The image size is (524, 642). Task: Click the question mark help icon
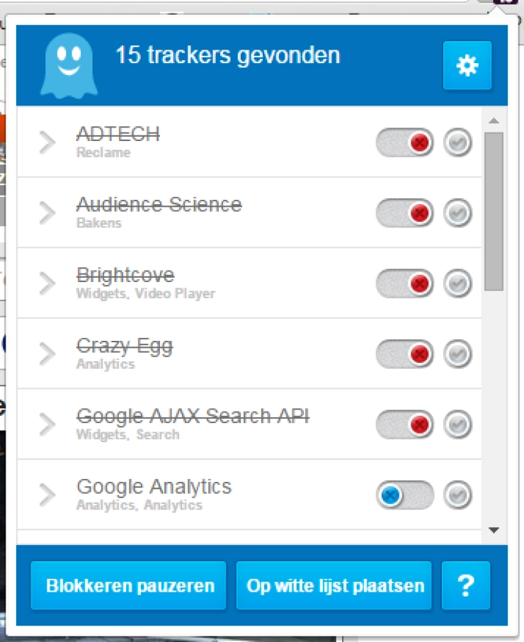pyautogui.click(x=465, y=585)
